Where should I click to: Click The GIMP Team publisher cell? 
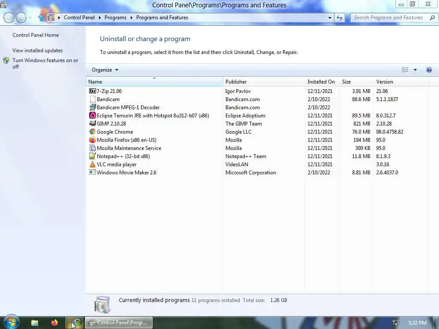coord(244,124)
